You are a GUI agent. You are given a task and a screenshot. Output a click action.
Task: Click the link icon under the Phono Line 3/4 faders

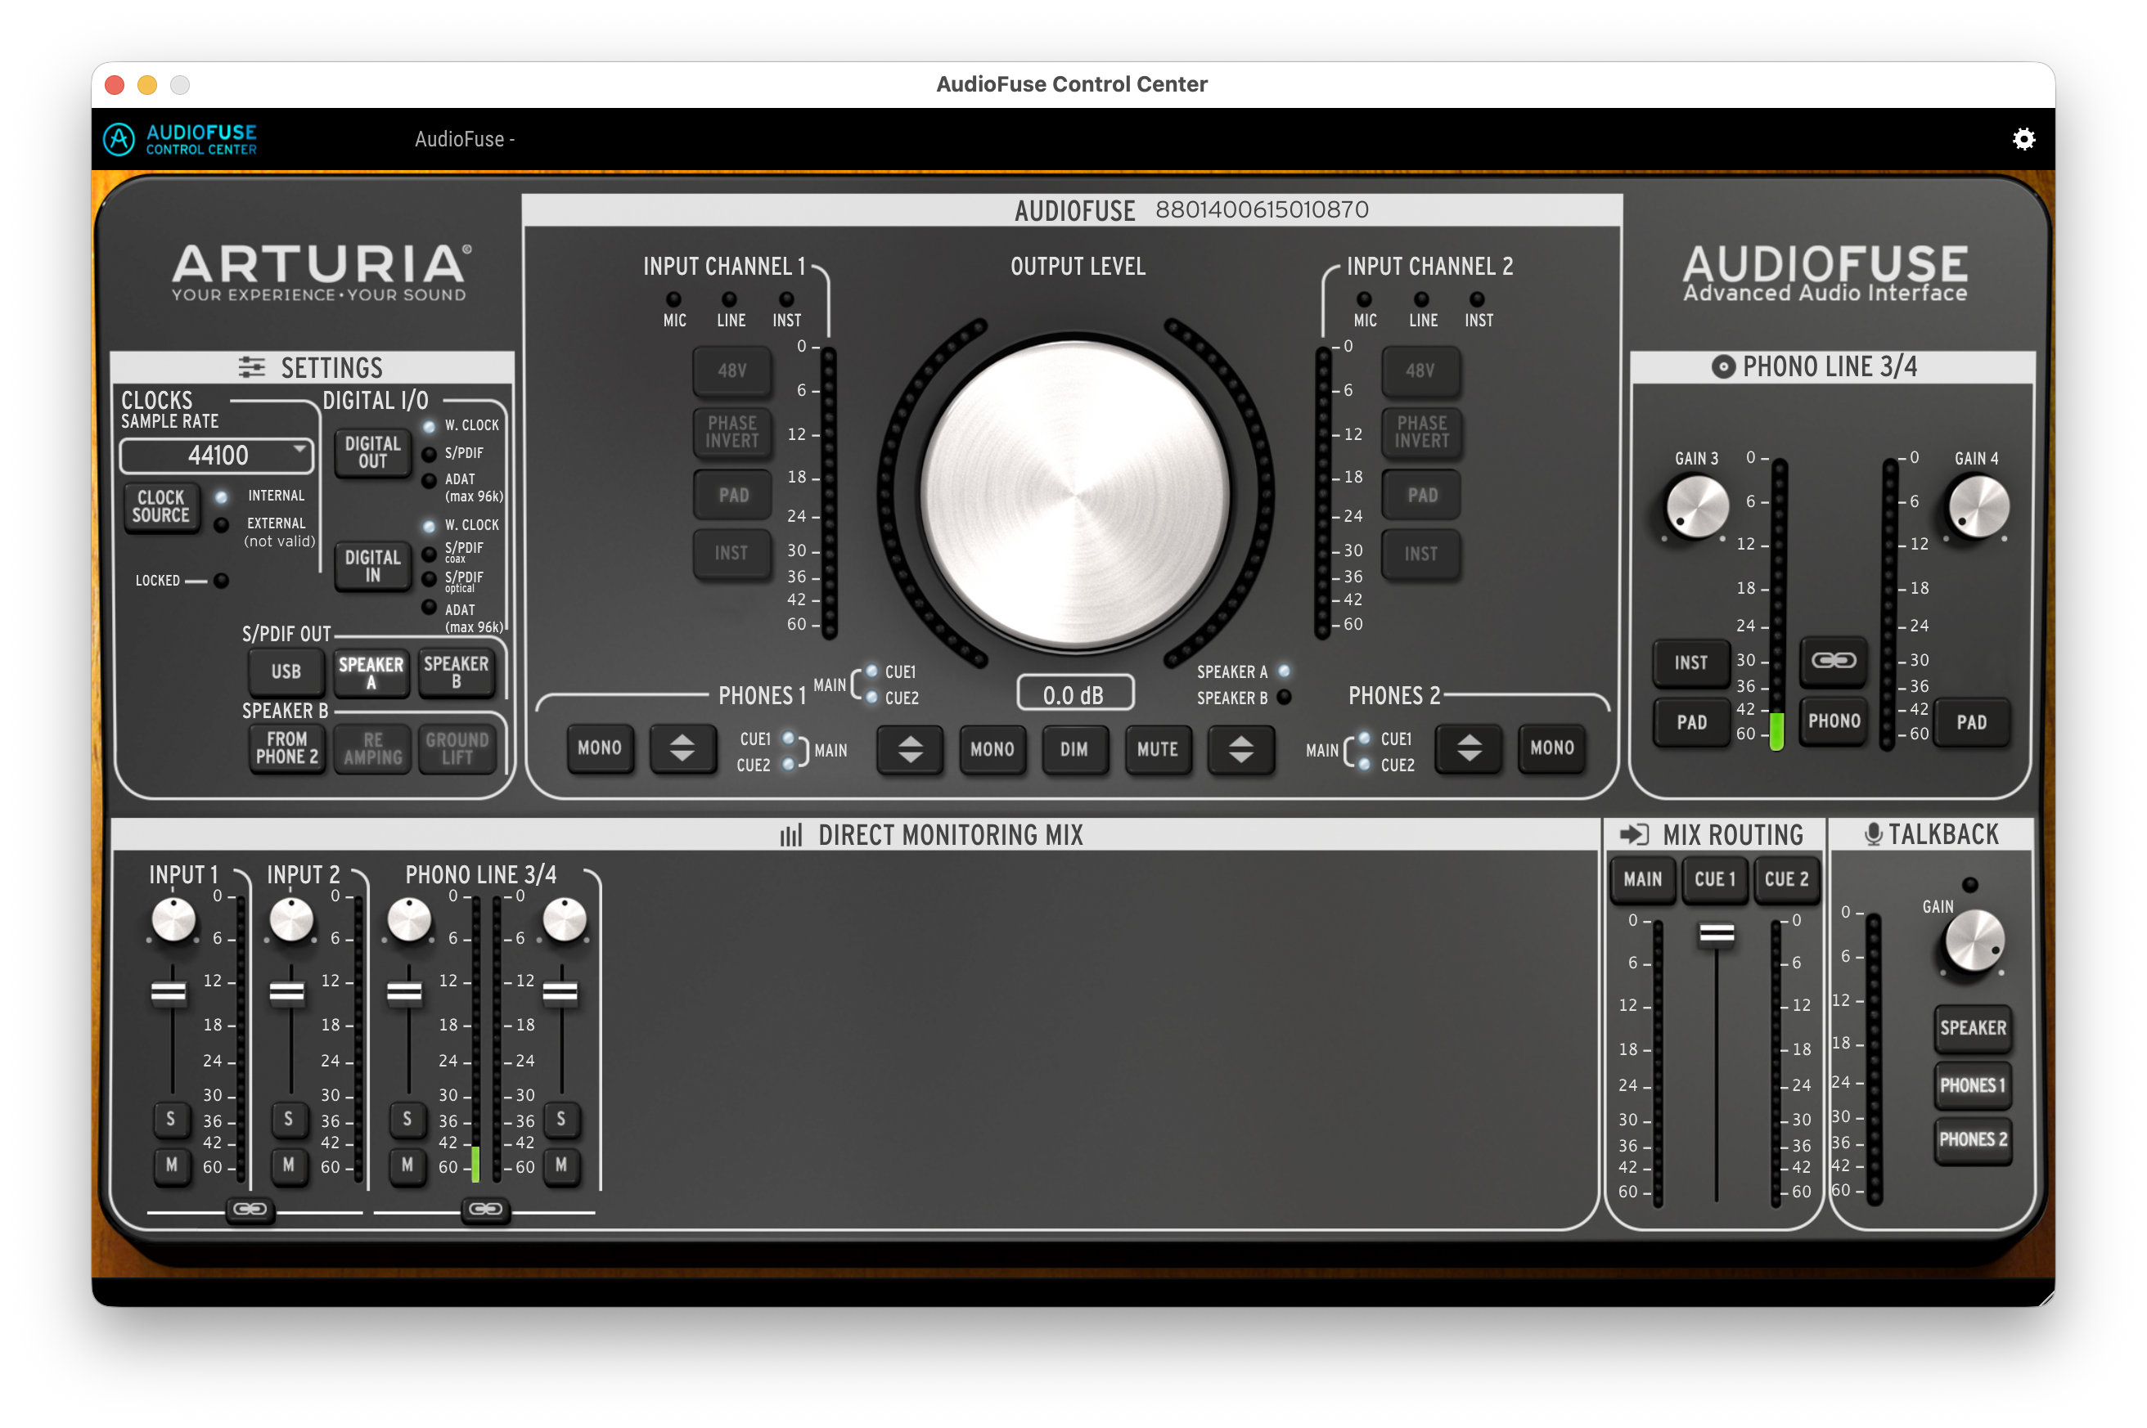(x=485, y=1210)
